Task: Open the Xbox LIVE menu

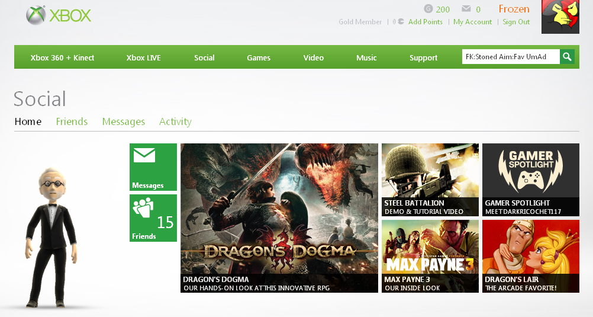Action: [x=143, y=58]
